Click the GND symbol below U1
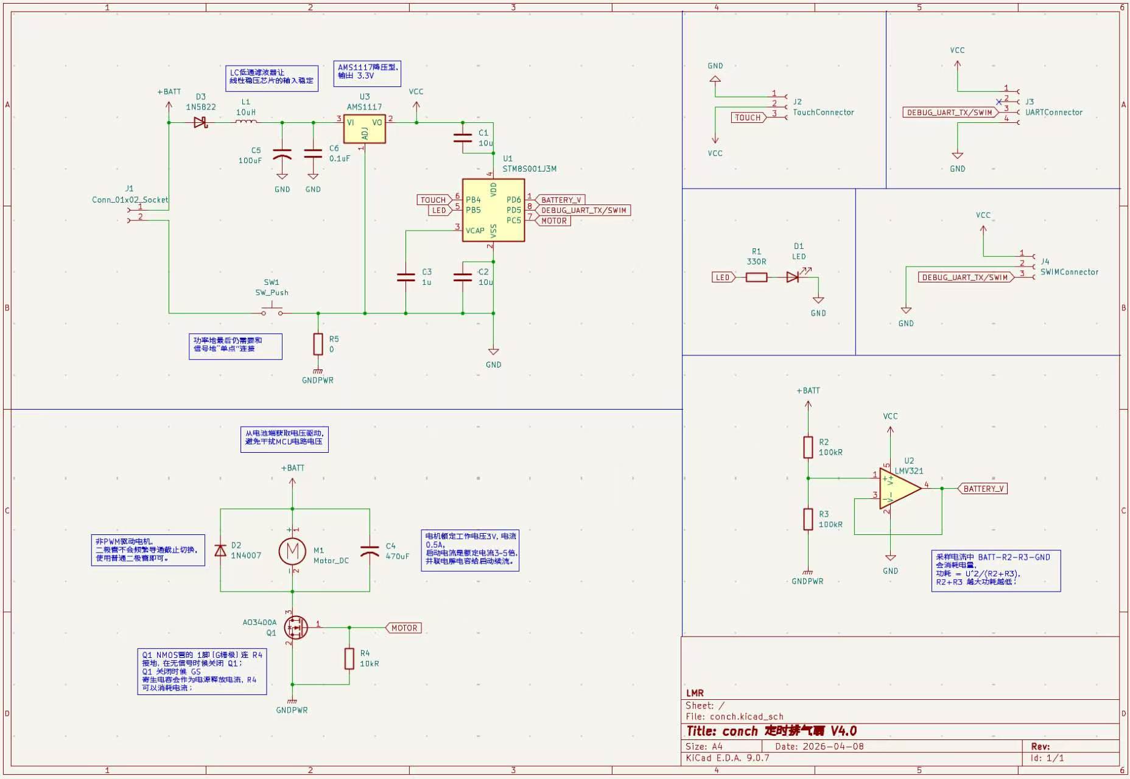The image size is (1130, 779). click(493, 358)
